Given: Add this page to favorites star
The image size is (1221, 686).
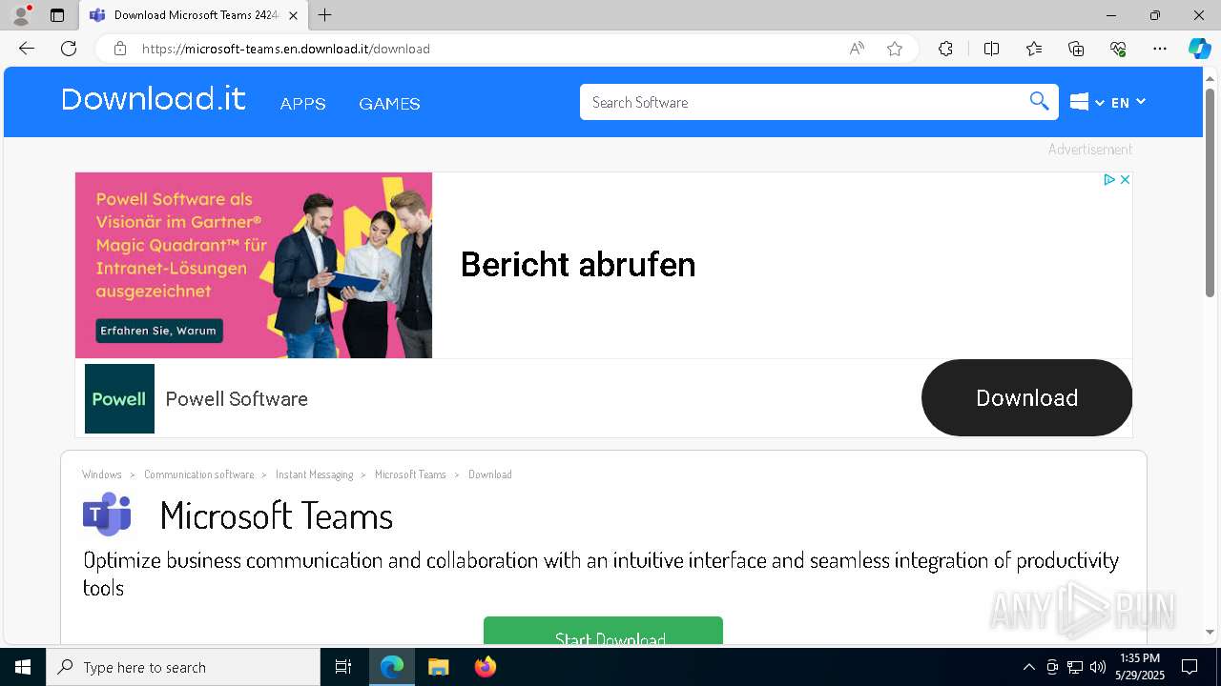Looking at the screenshot, I should click(x=895, y=49).
